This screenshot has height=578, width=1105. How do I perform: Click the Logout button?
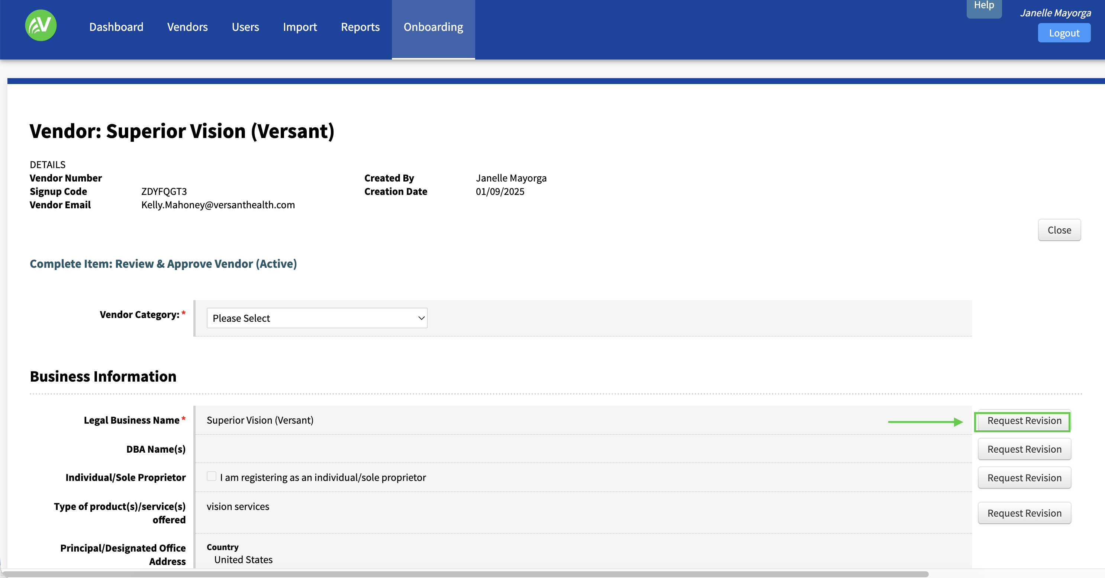[x=1064, y=33]
